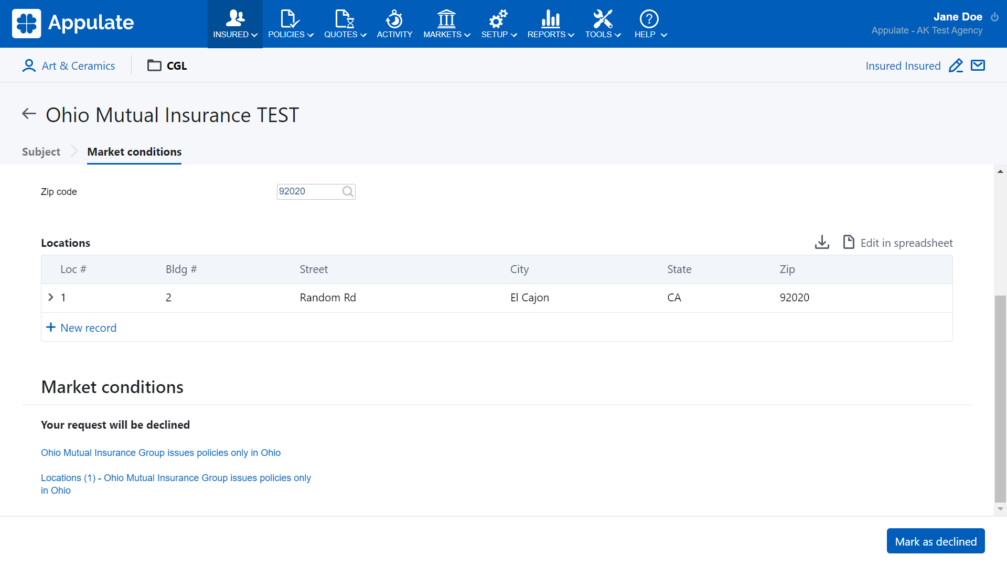Click the scrollbar down arrow
1007x566 pixels.
coord(1000,509)
